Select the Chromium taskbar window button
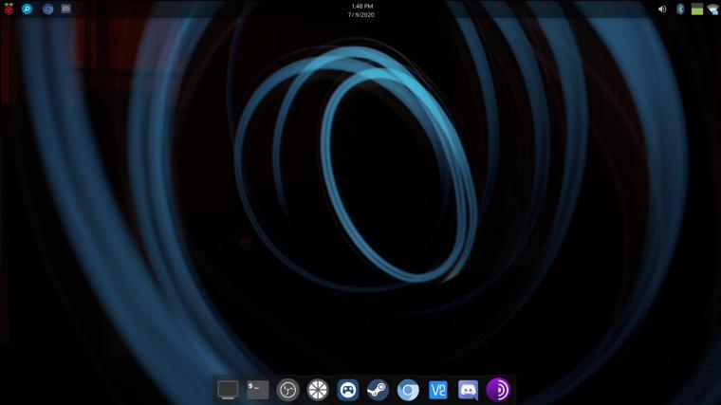Image resolution: width=721 pixels, height=405 pixels. click(x=47, y=9)
